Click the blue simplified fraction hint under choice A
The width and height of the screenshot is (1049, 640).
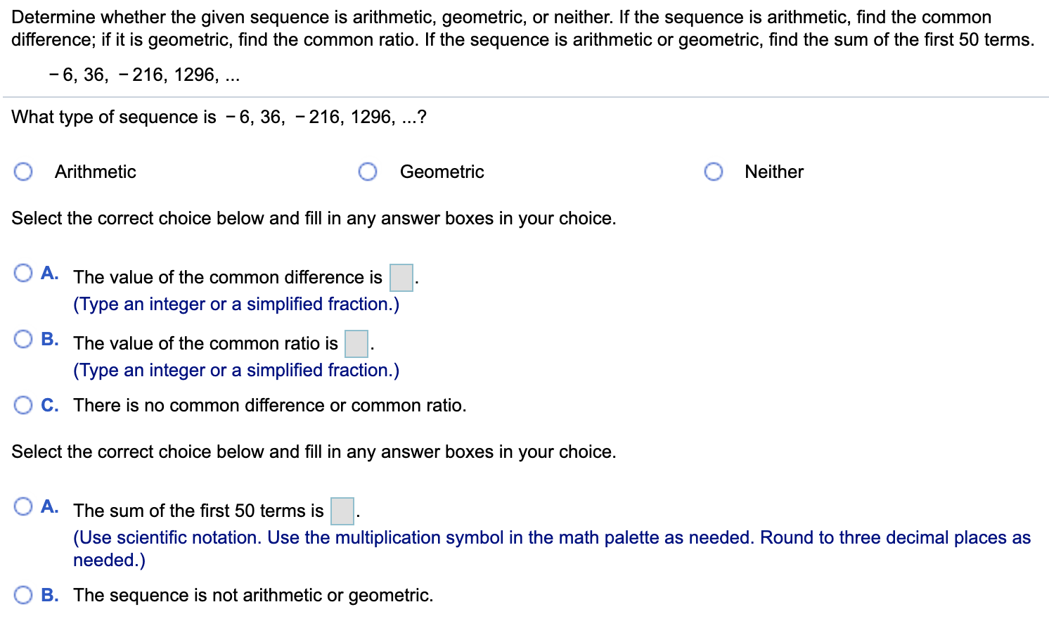(x=236, y=304)
